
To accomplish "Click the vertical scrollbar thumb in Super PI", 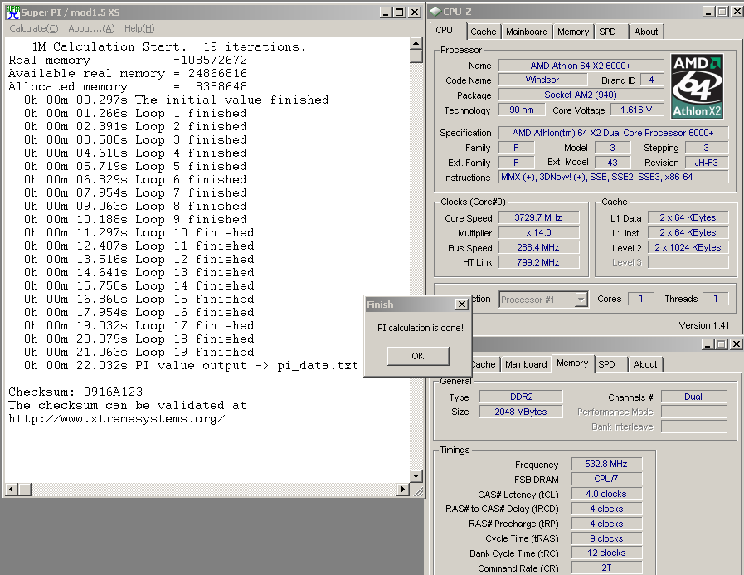I will coord(416,56).
